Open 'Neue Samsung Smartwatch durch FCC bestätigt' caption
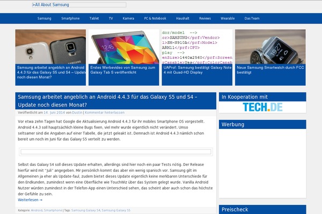Image resolution: width=322 pixels, height=214 pixels. pos(270,70)
